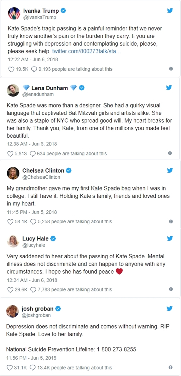This screenshot has height=376, width=181.
Task: Like Lucy Hale's tweet with the heart icon
Action: coord(11,289)
